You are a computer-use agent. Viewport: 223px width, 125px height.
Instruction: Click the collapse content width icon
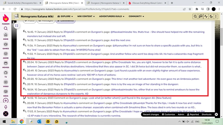17,26
